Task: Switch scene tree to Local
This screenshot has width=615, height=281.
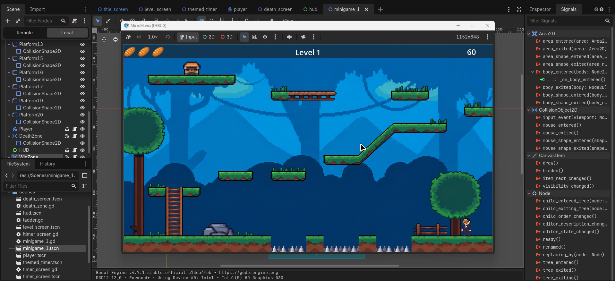Action: pyautogui.click(x=67, y=33)
